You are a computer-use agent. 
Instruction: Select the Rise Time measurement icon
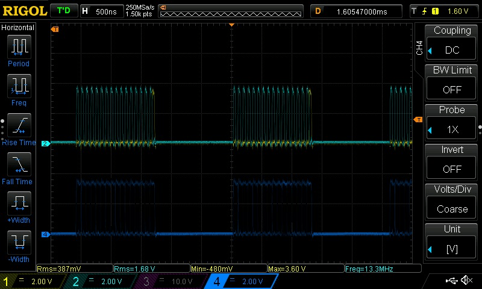click(19, 125)
